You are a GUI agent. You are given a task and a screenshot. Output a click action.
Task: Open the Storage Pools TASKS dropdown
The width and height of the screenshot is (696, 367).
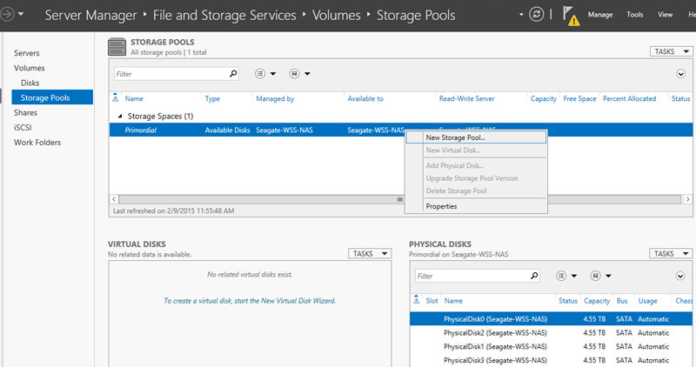point(671,52)
